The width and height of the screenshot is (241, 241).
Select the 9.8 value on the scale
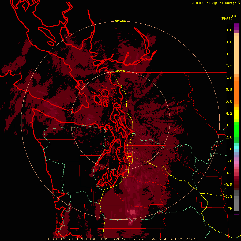pyautogui.click(x=229, y=30)
